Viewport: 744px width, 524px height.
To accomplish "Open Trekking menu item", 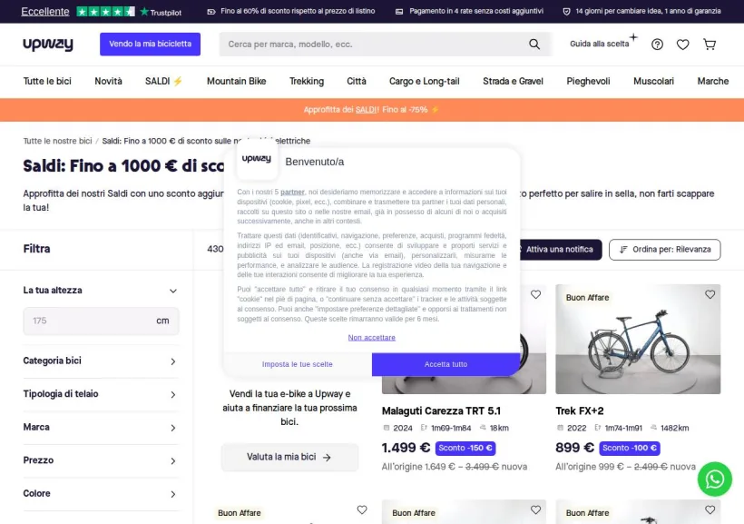I will (x=307, y=81).
